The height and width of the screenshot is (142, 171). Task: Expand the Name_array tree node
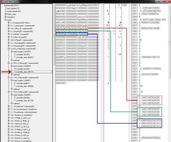pos(6,14)
